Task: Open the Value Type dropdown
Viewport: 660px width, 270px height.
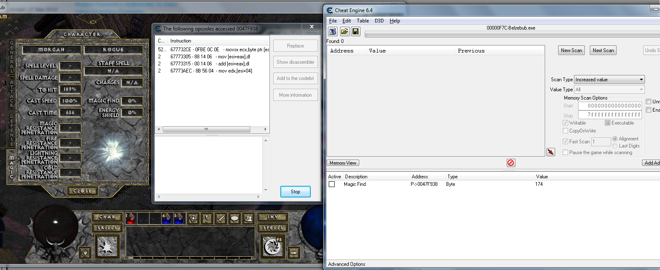Action: click(x=609, y=90)
